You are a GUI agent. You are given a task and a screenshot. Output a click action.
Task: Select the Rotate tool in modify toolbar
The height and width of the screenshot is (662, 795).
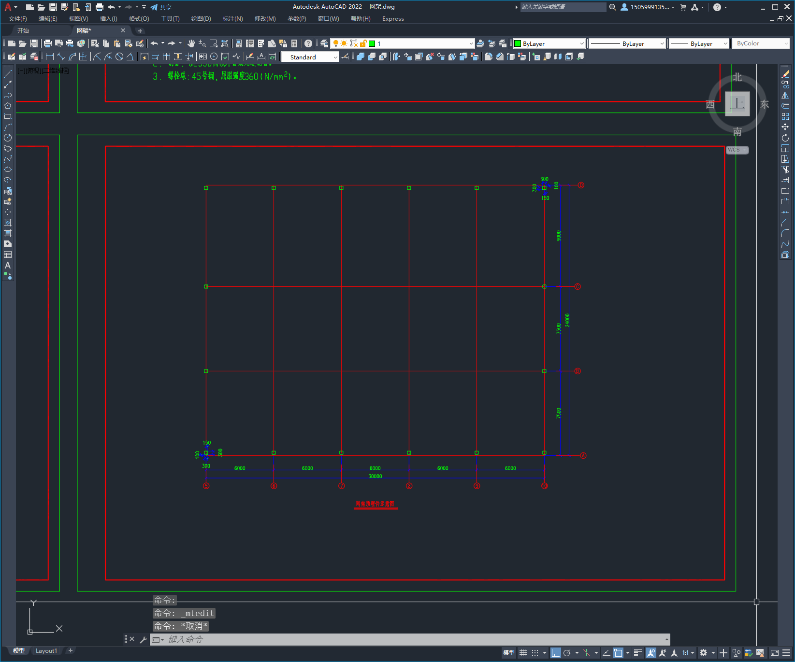coord(785,138)
